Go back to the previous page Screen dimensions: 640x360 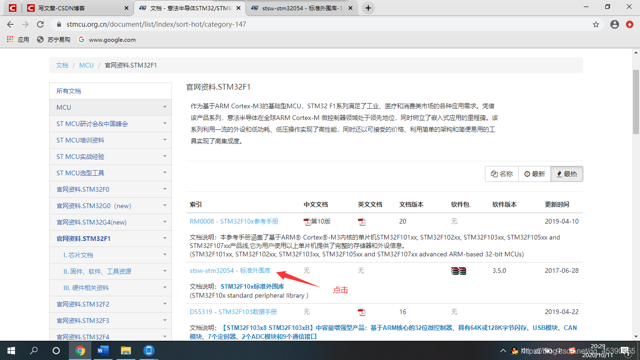tap(10, 24)
